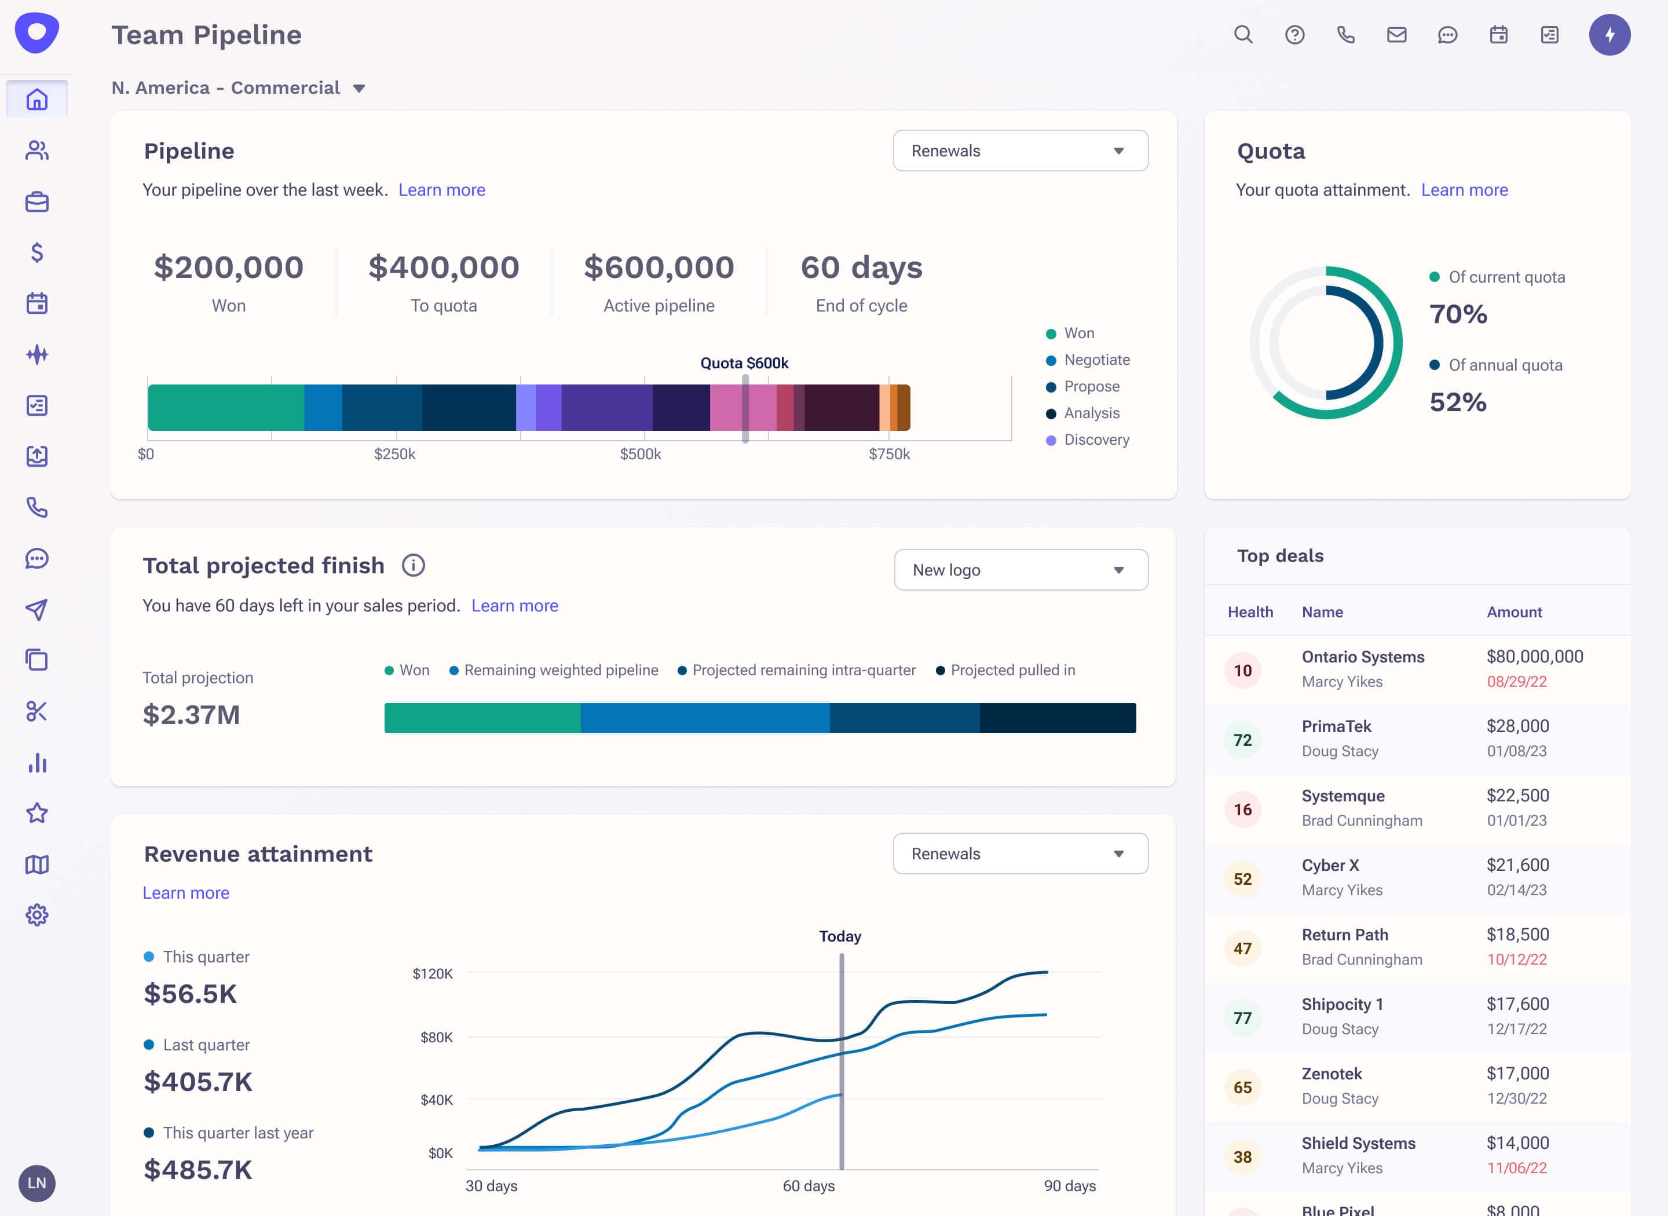Click the search magnifier icon in header
This screenshot has height=1216, width=1668.
click(x=1242, y=35)
